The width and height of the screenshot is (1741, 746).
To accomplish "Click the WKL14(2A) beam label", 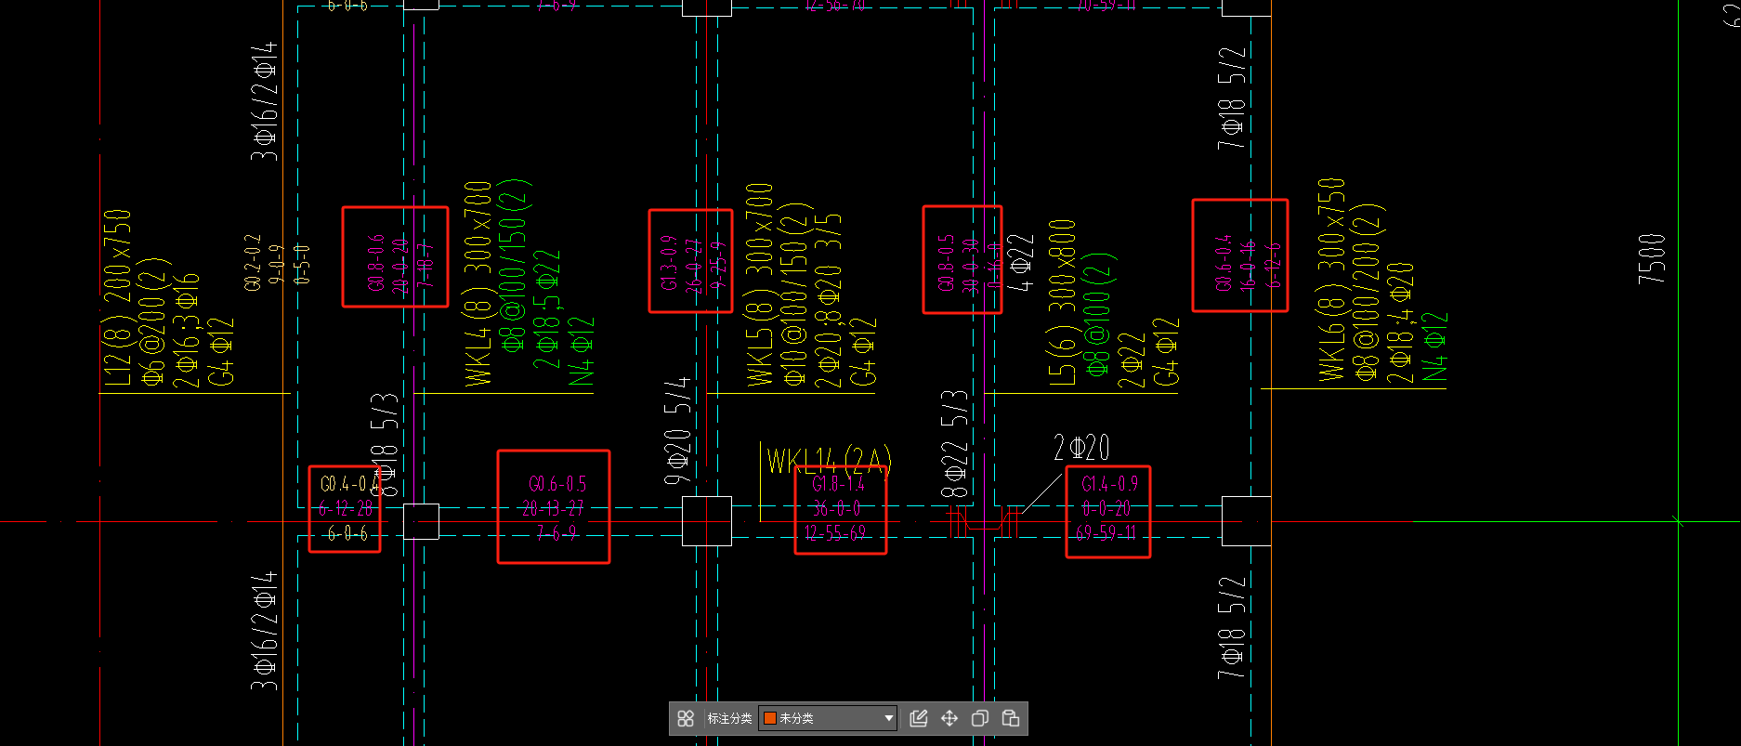I will click(829, 461).
